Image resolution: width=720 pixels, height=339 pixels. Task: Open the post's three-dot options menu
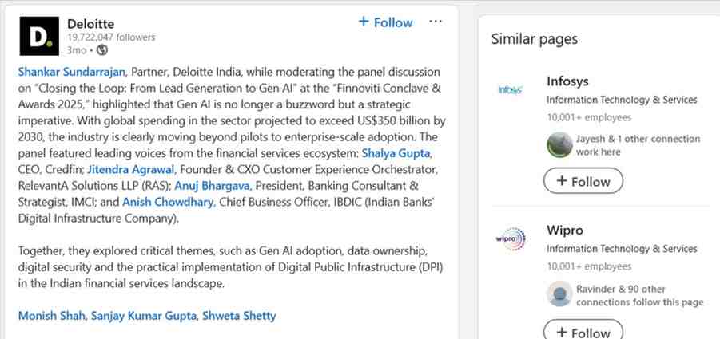(435, 22)
